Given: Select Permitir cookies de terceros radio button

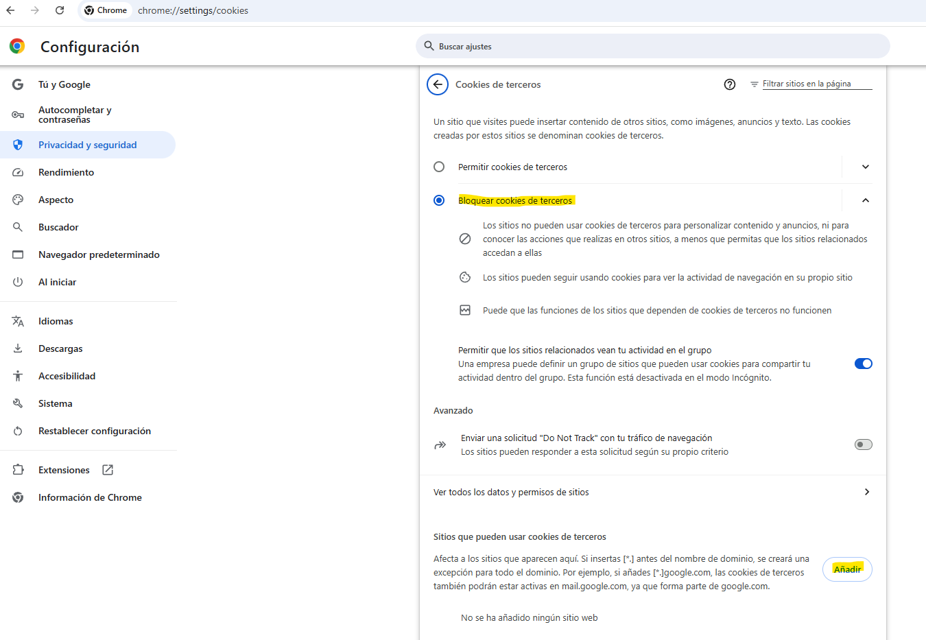Looking at the screenshot, I should (439, 167).
